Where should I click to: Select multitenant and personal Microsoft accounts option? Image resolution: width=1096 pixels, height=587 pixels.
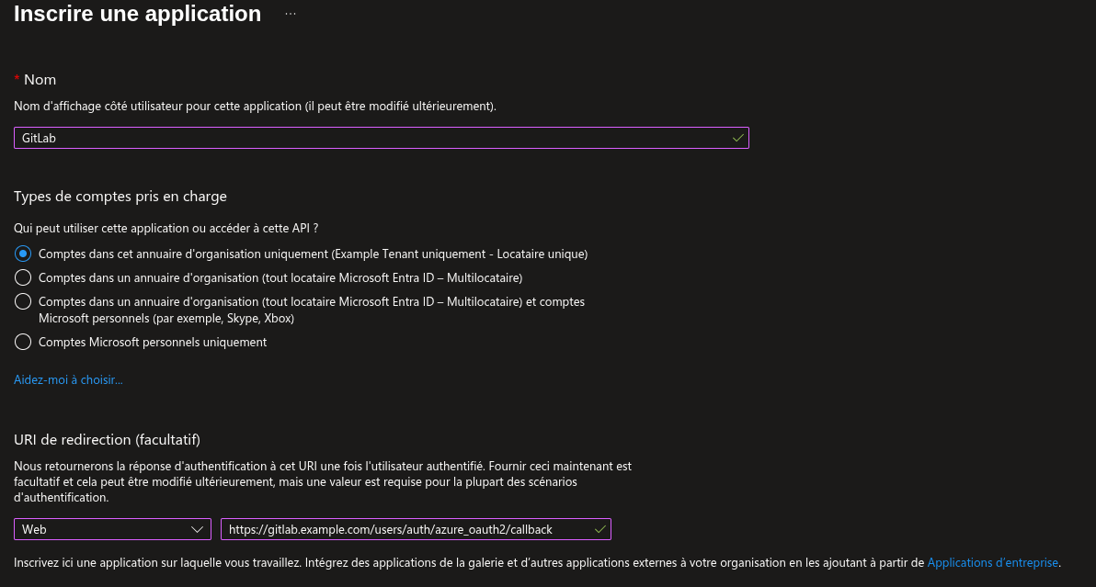[x=23, y=301]
